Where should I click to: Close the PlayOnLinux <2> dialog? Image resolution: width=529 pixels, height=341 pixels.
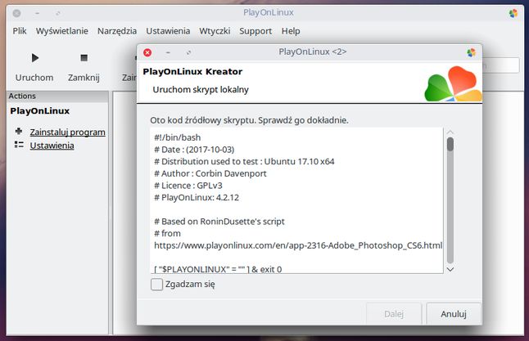[147, 52]
